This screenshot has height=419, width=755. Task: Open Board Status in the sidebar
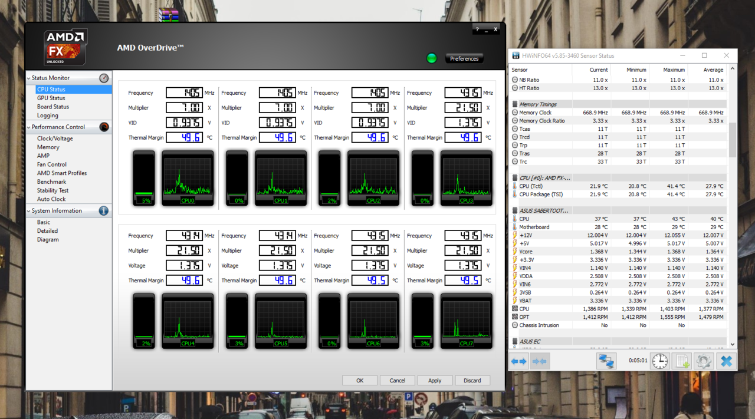(53, 107)
